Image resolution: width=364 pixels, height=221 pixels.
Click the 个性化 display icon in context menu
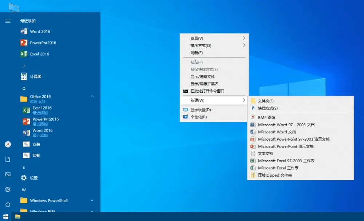[186, 117]
